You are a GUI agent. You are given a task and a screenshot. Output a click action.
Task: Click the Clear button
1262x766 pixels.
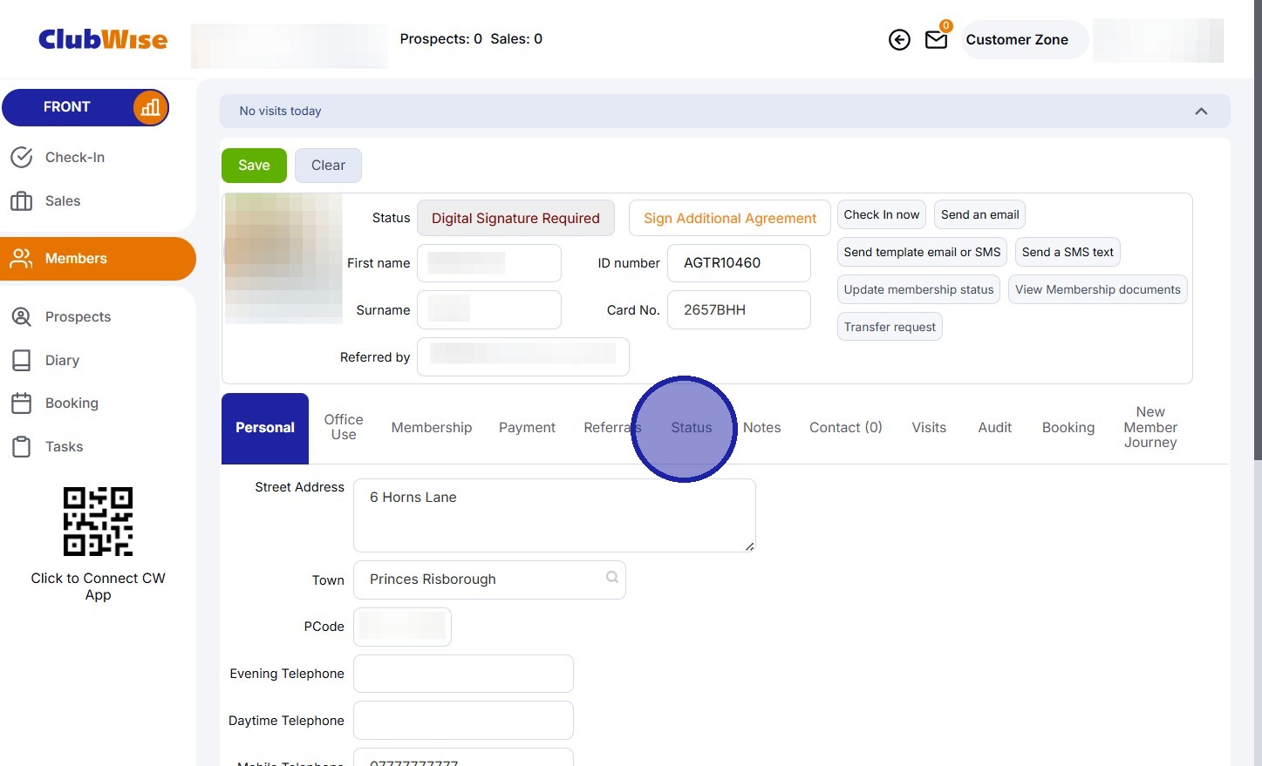(x=328, y=166)
